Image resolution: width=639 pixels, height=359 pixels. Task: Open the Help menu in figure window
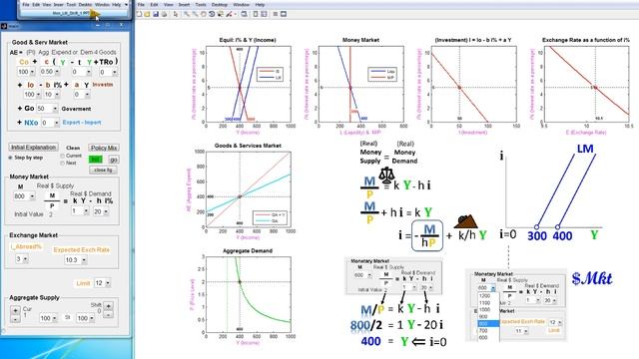(260, 5)
